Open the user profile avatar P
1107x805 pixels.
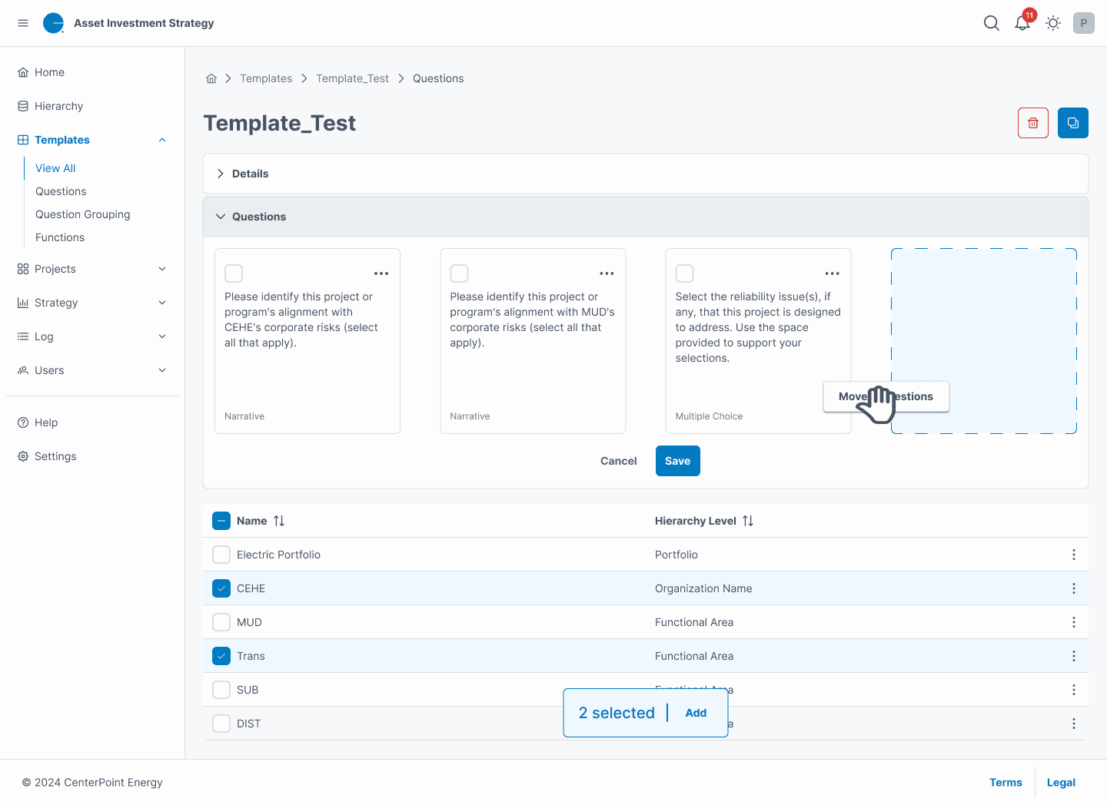(1084, 23)
